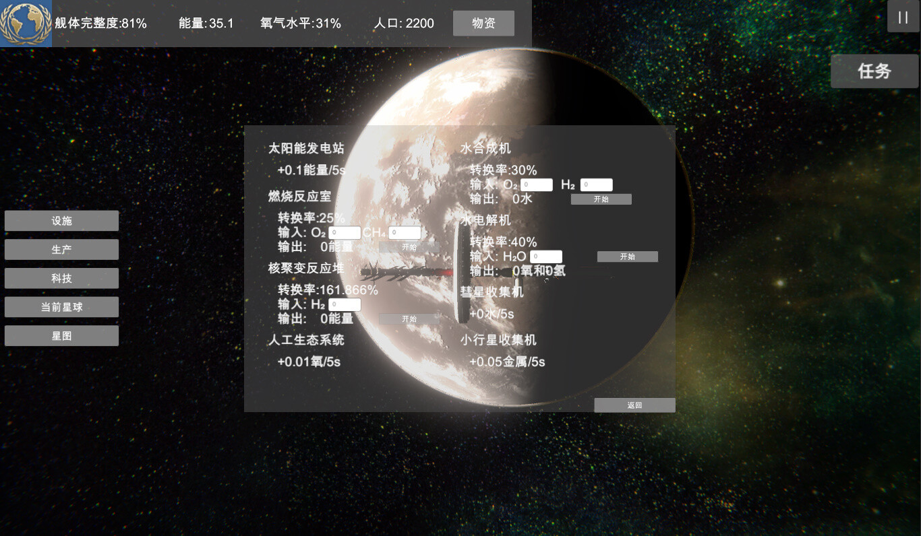The width and height of the screenshot is (921, 536).
Task: Open the 物资 supplies panel
Action: (483, 23)
